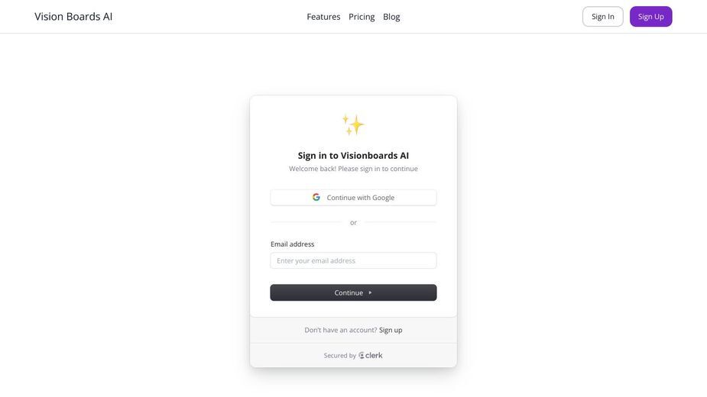Viewport: 707px width, 397px height.
Task: Click the arrow icon beside Continue
Action: [370, 293]
